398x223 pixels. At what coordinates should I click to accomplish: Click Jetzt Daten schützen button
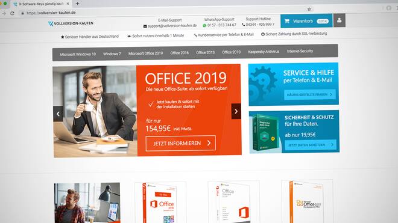[311, 145]
